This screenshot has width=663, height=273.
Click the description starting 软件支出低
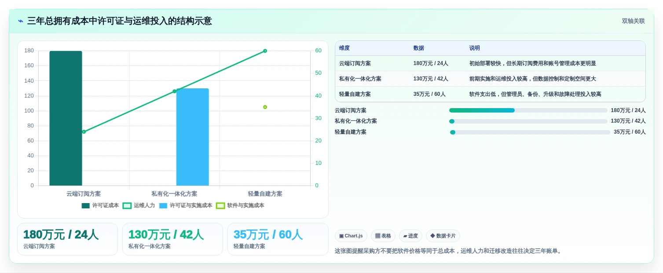click(535, 94)
